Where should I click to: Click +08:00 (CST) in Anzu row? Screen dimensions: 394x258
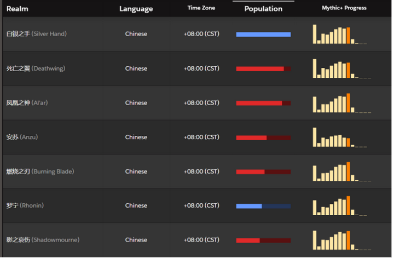pos(201,137)
